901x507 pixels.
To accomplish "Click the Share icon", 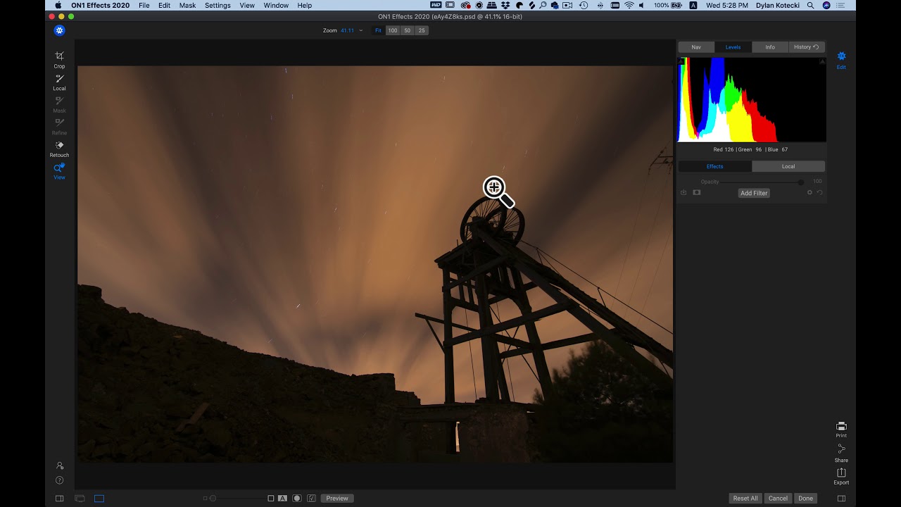I will (841, 450).
